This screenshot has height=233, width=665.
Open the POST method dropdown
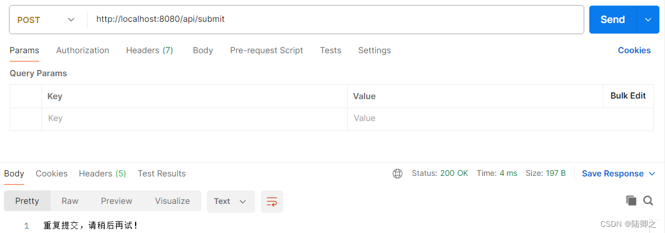(x=46, y=20)
